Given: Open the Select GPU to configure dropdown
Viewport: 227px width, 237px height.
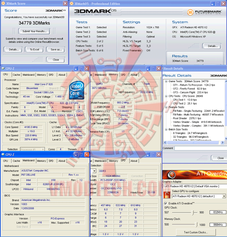Looking at the screenshot, I should 224,196.
